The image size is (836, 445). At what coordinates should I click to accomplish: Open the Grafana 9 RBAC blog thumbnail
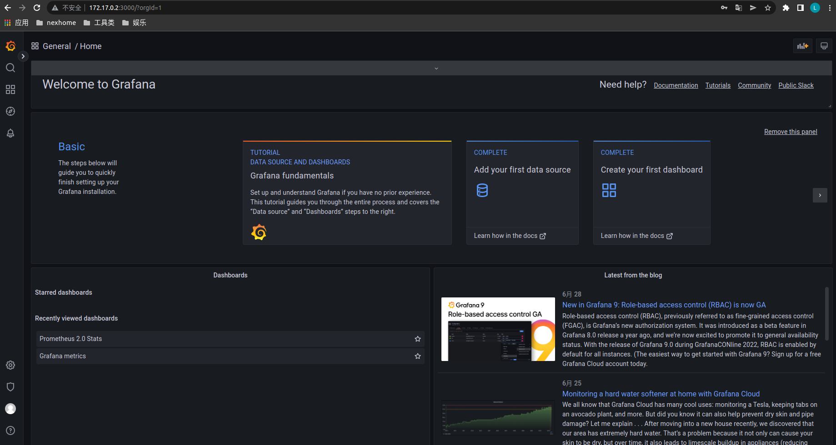pos(498,329)
